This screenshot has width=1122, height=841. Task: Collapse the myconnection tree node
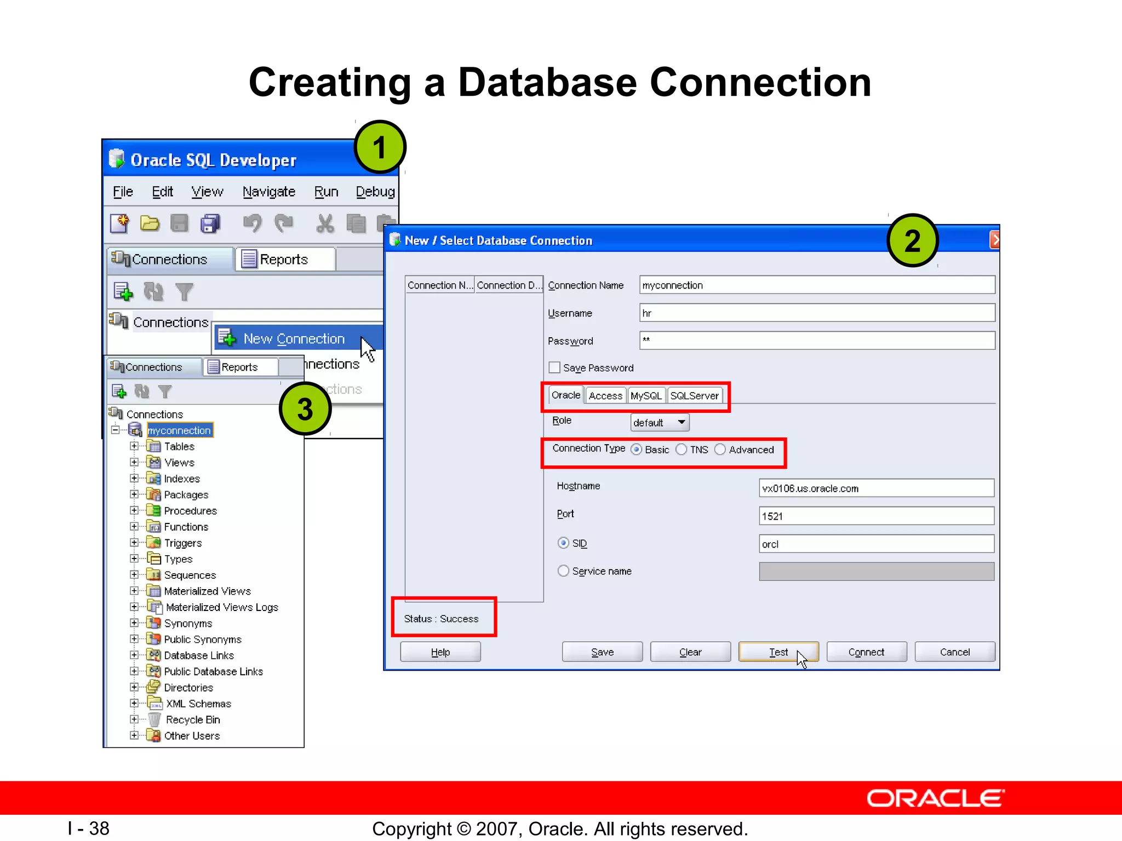tap(115, 430)
